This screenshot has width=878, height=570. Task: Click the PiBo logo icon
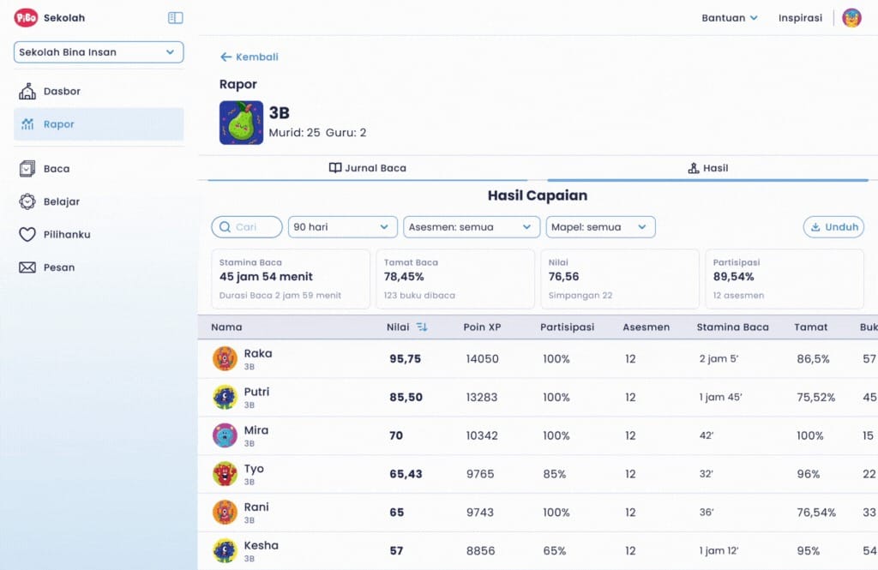(x=26, y=18)
